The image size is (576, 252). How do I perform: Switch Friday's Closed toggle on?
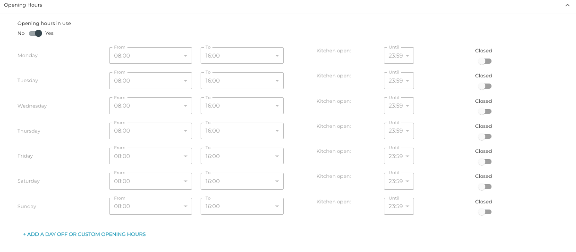tap(485, 162)
